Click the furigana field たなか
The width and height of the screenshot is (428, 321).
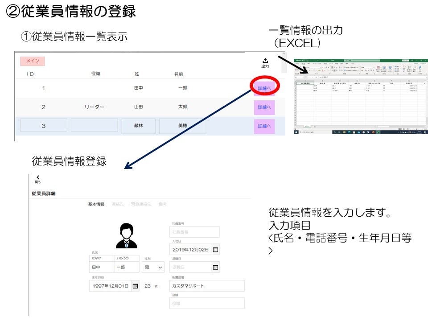point(102,258)
